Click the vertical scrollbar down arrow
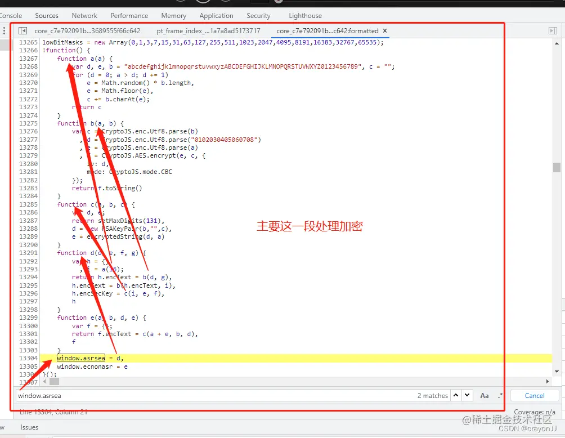565x438 pixels. (557, 372)
